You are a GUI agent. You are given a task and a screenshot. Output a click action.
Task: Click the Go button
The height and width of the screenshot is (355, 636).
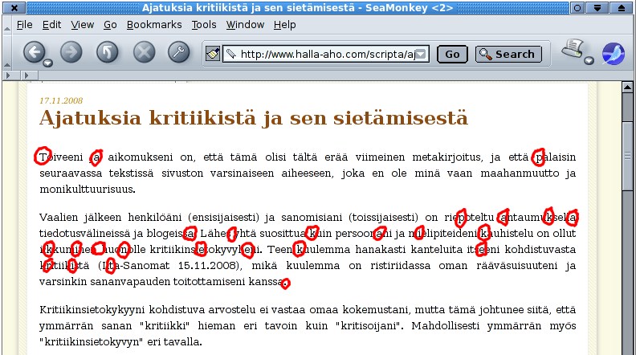pyautogui.click(x=452, y=54)
